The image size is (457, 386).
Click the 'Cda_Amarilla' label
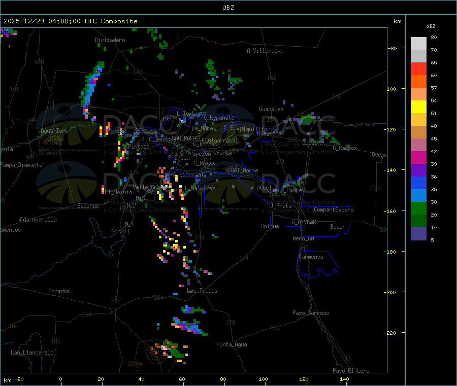(38, 220)
